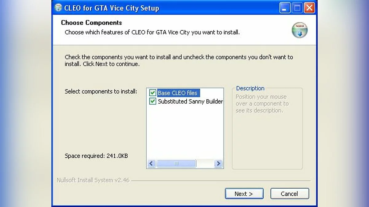Click the scroll left arrow in the components list
Image resolution: width=369 pixels, height=207 pixels.
tap(151, 164)
